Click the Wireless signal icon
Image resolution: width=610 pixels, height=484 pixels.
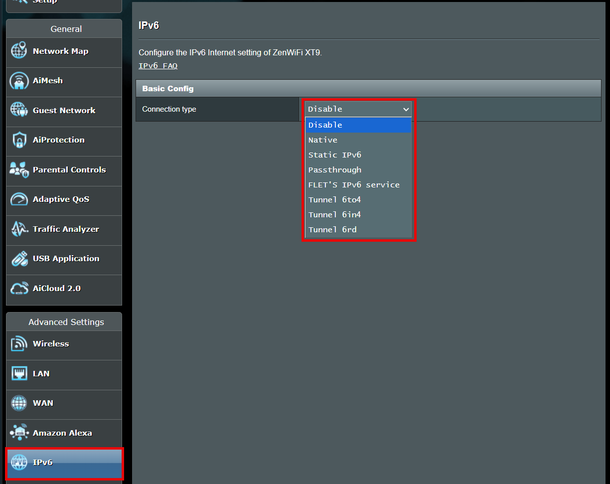click(x=19, y=344)
